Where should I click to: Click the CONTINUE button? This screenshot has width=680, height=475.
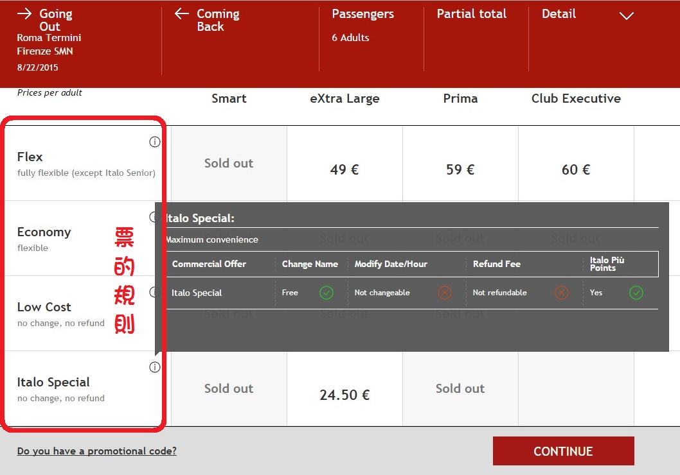[563, 451]
